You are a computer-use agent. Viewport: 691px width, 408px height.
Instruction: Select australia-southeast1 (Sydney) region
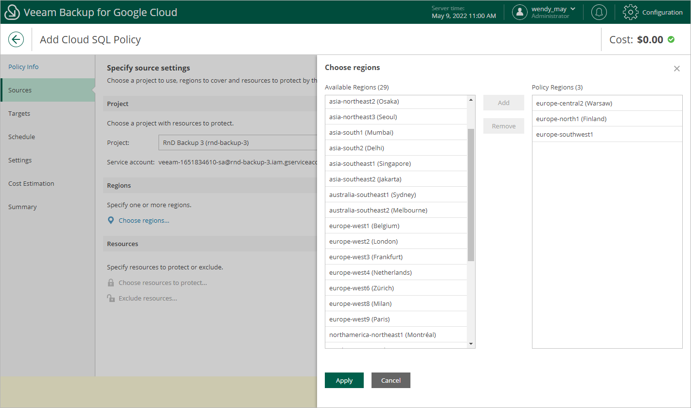click(x=396, y=195)
